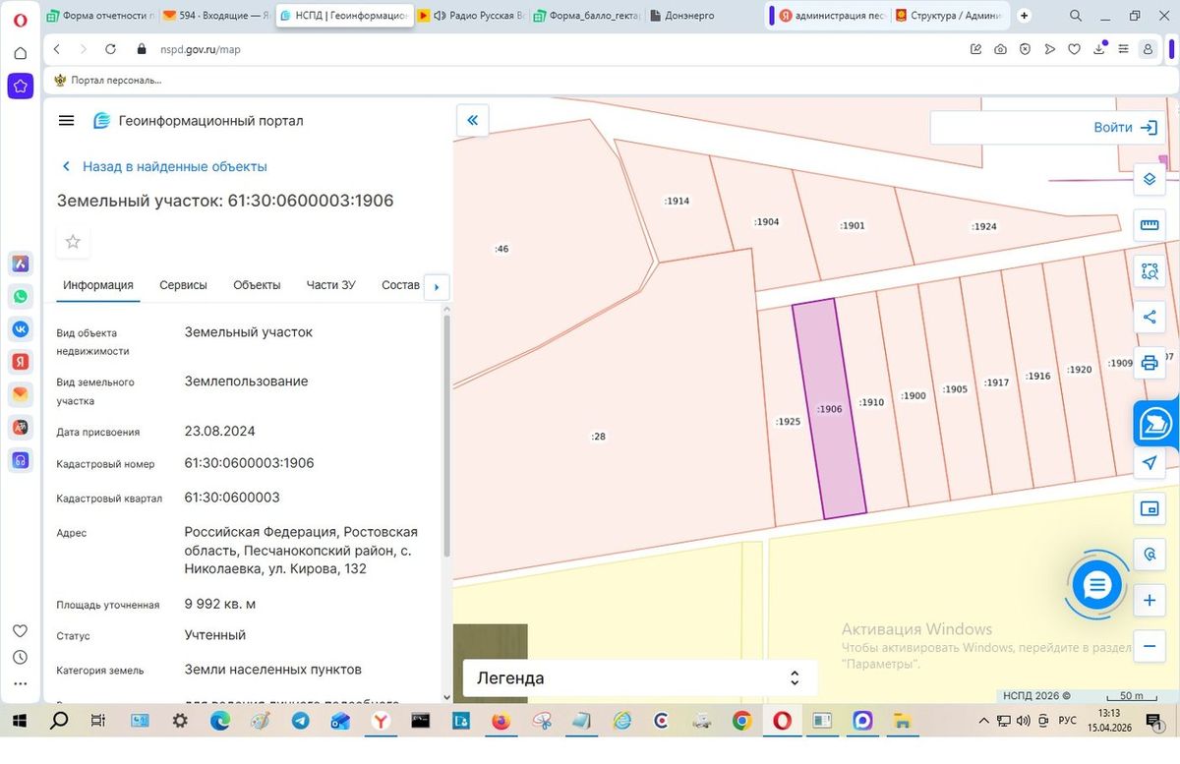Screen dimensions: 1180x764
Task: Select parcel :1910 on the map
Action: pos(871,402)
